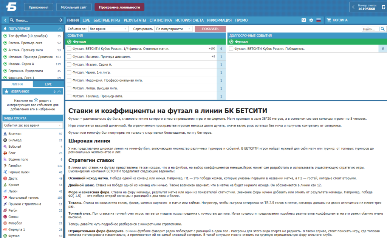387x238 pixels.
Task: Check the Футзал. Италия. Серия А box
Action: pyautogui.click(x=69, y=65)
